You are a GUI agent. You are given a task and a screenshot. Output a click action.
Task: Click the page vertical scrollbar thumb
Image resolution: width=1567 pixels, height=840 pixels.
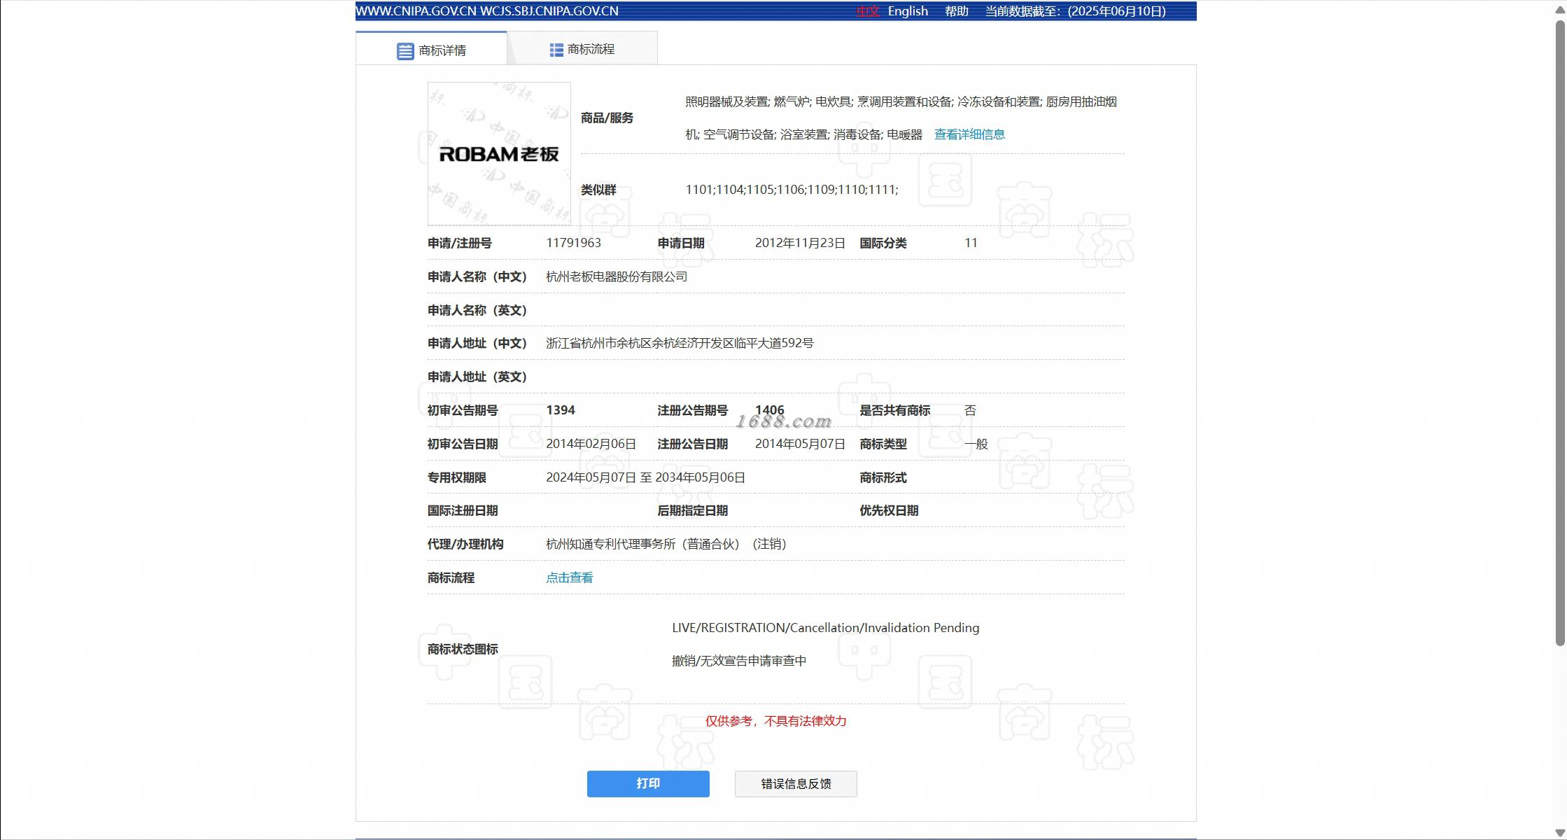point(1560,333)
